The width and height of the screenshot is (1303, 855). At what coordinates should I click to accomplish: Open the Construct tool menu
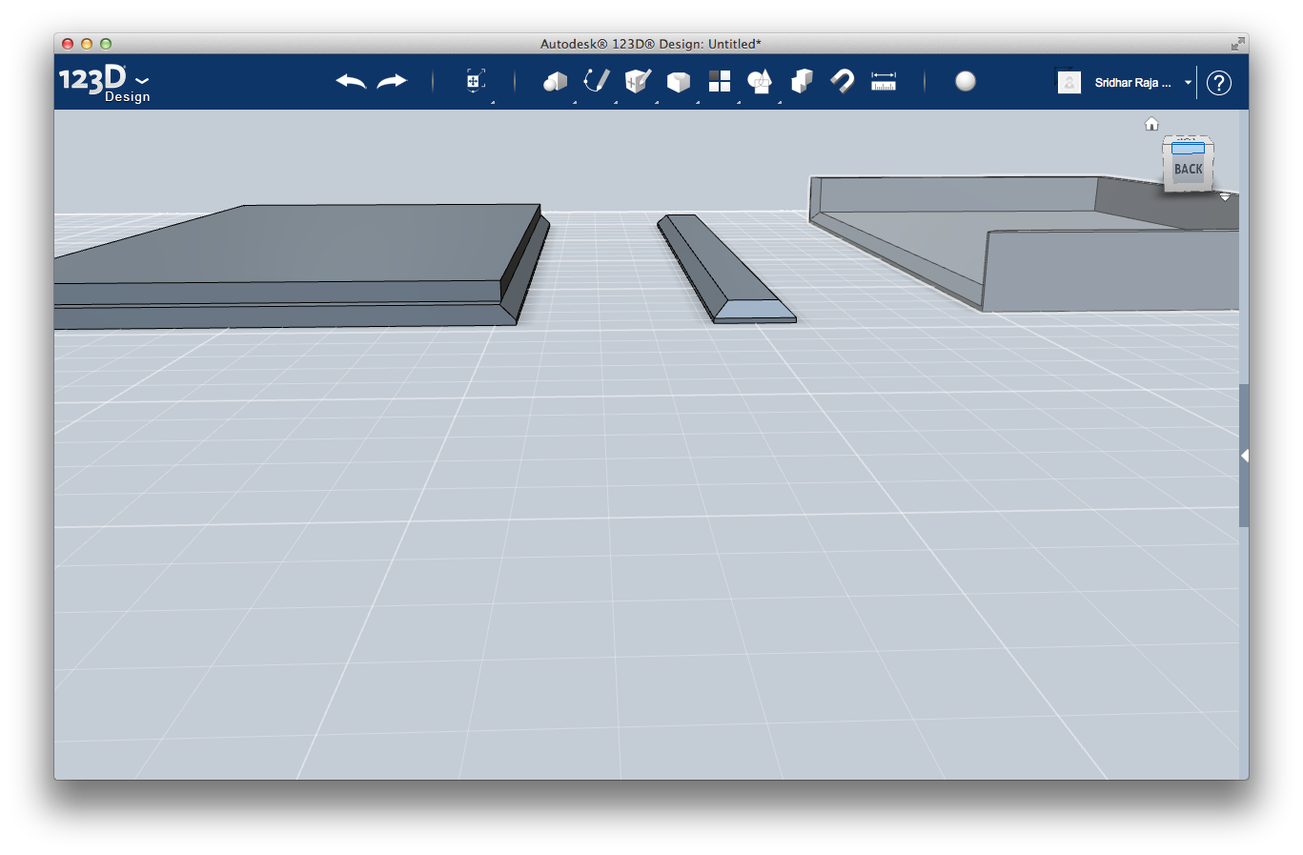(x=638, y=81)
